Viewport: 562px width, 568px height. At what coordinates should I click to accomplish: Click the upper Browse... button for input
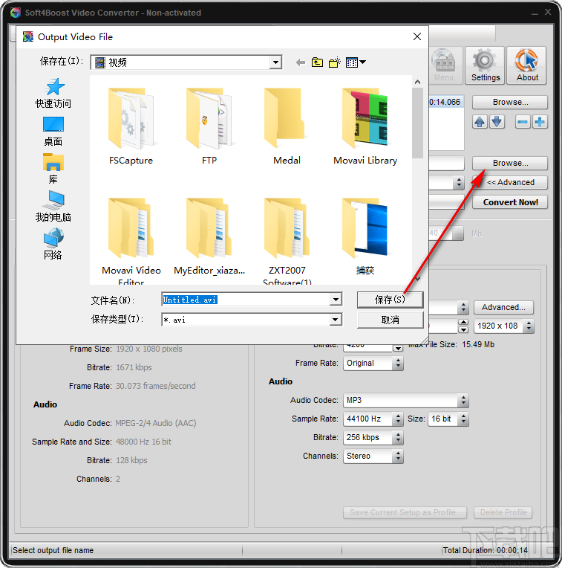coord(510,102)
